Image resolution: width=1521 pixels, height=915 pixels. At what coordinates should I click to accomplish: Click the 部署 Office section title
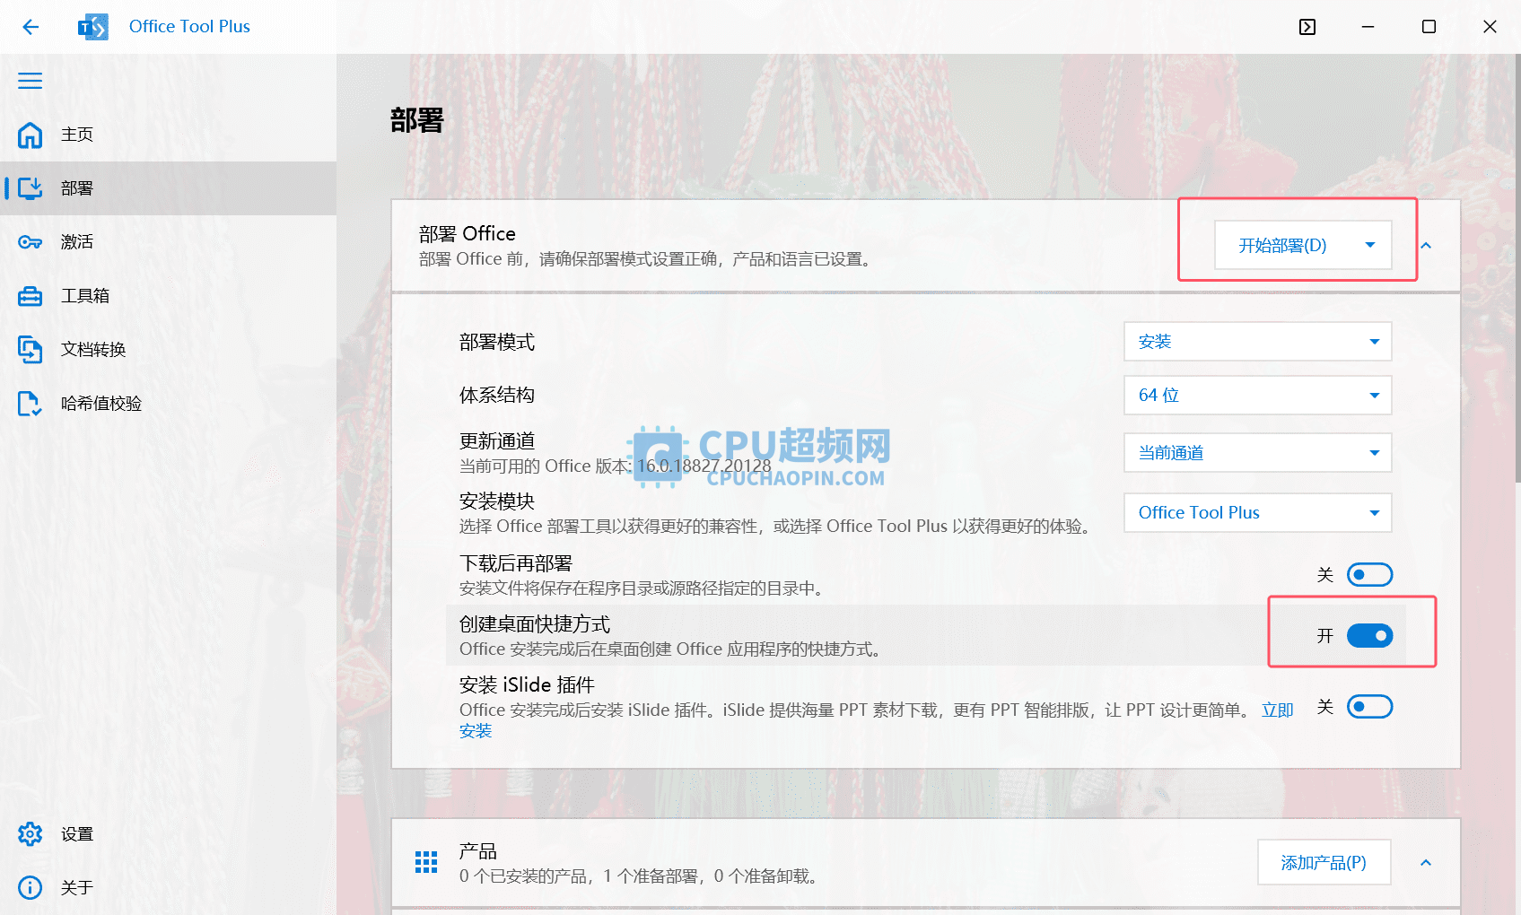point(468,234)
